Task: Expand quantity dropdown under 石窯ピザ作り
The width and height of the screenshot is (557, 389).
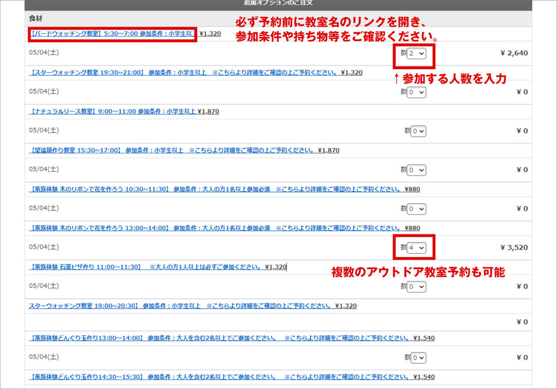Action: point(416,286)
